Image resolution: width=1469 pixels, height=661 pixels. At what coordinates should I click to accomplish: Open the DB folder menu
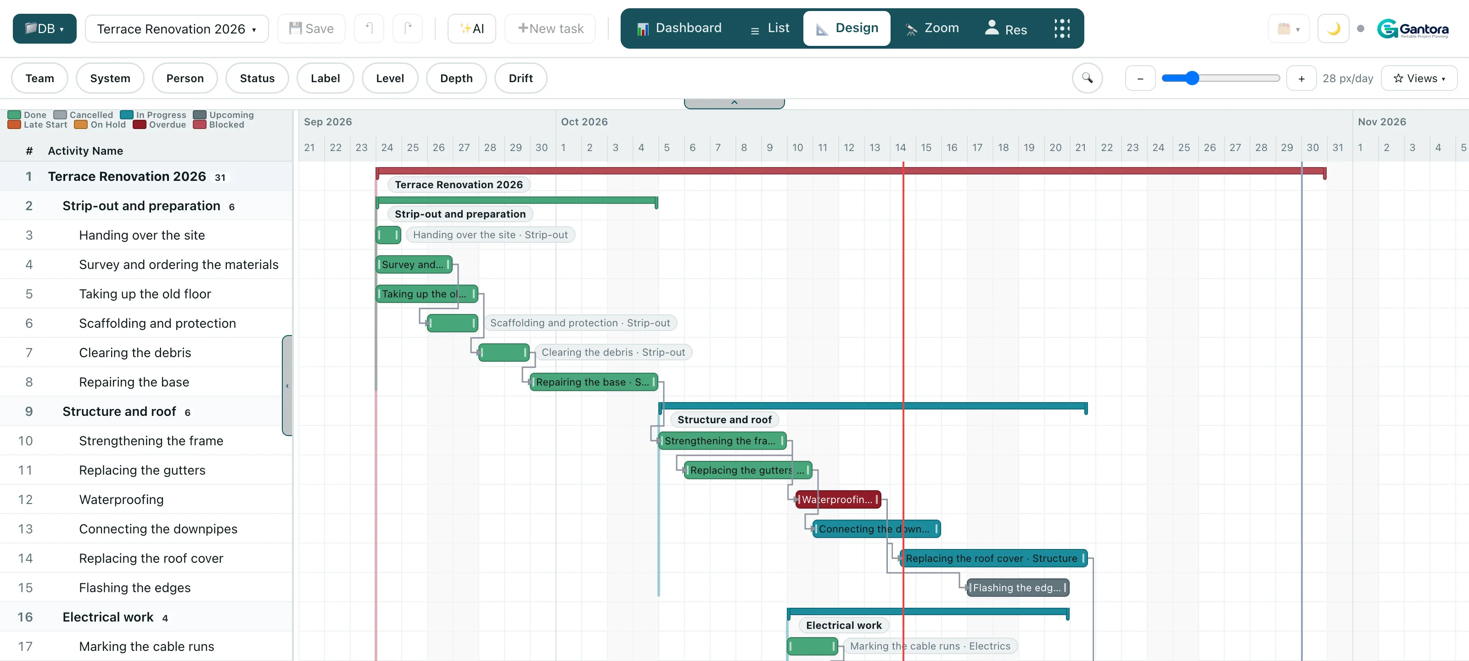(45, 28)
